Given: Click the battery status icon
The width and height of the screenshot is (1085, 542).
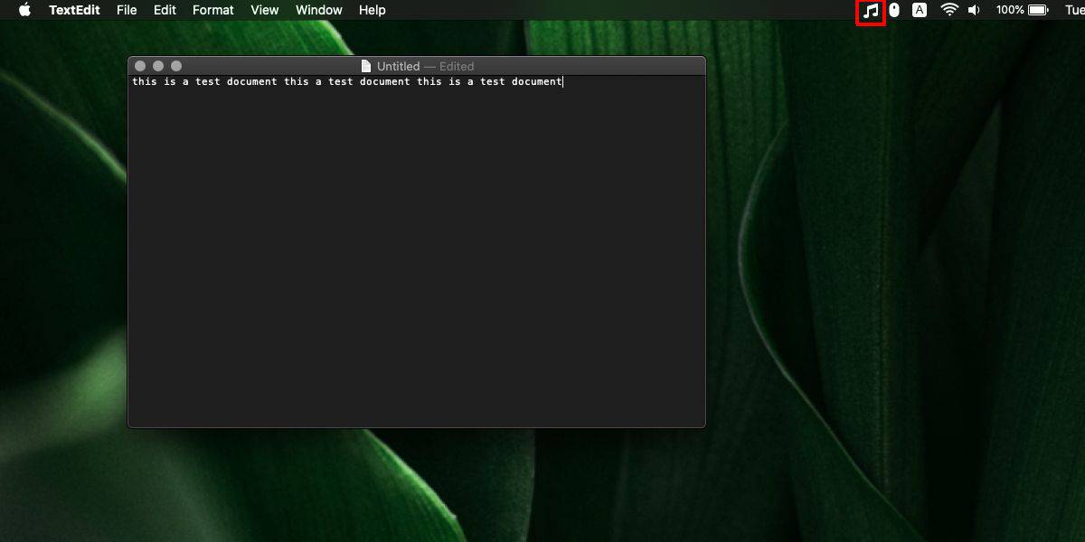Looking at the screenshot, I should pos(1038,10).
